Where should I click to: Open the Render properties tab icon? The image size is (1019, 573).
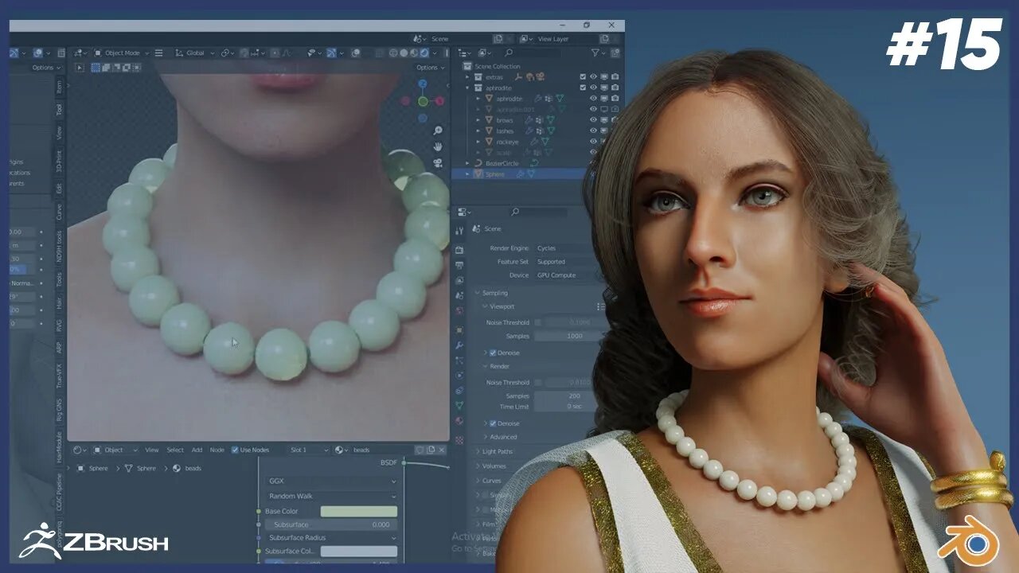tap(459, 249)
